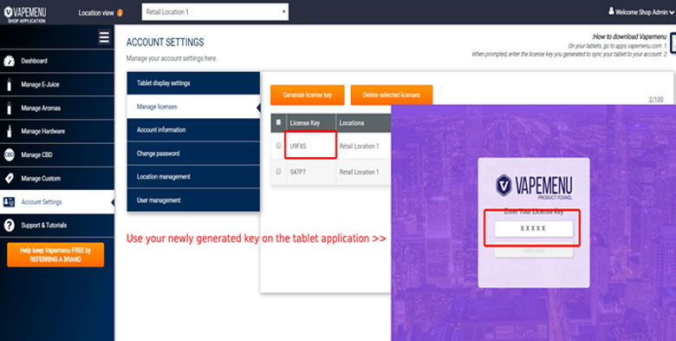This screenshot has height=341, width=676.
Task: Click the Account Settings page heading
Action: [166, 43]
